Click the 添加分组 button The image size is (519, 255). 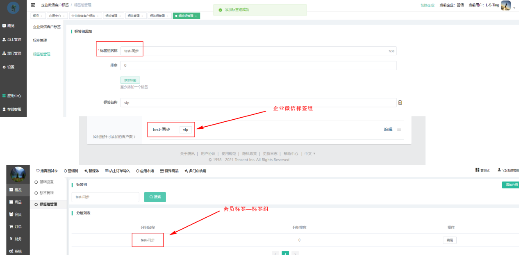[x=510, y=185]
